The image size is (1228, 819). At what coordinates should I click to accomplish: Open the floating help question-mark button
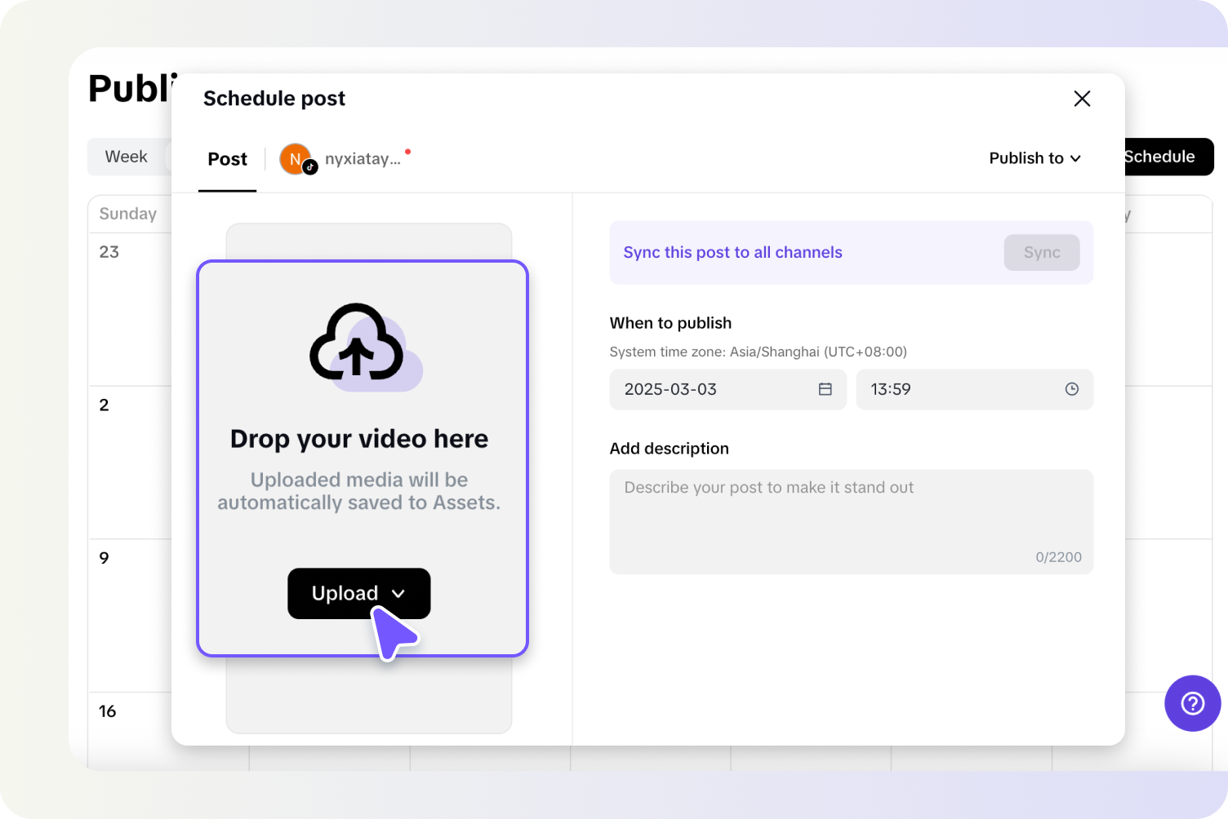[x=1192, y=703]
